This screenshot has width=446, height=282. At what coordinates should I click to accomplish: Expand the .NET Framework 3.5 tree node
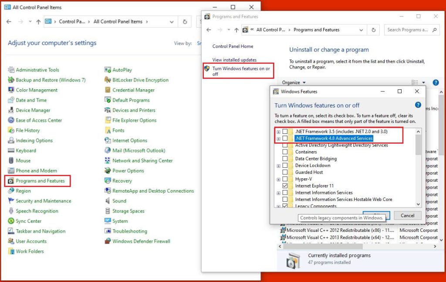[278, 132]
